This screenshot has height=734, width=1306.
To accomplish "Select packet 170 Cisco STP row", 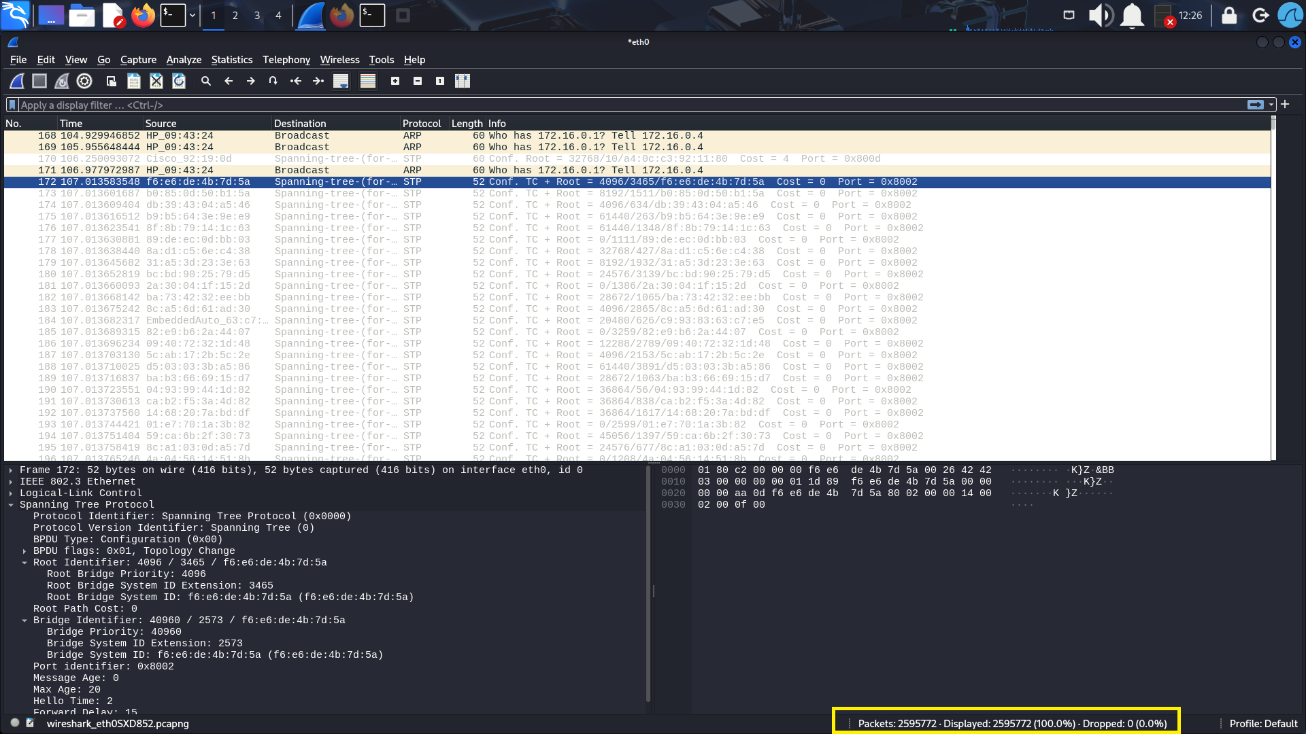I will point(637,159).
